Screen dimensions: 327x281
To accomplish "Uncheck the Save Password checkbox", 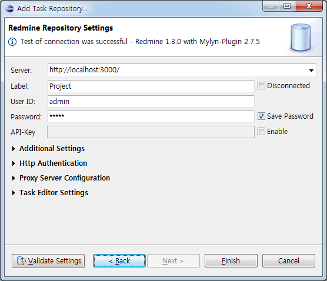I will click(x=261, y=116).
